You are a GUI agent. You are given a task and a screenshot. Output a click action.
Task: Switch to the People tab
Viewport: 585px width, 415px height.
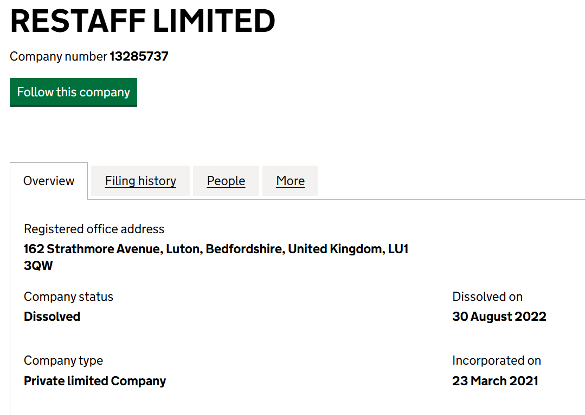(226, 181)
